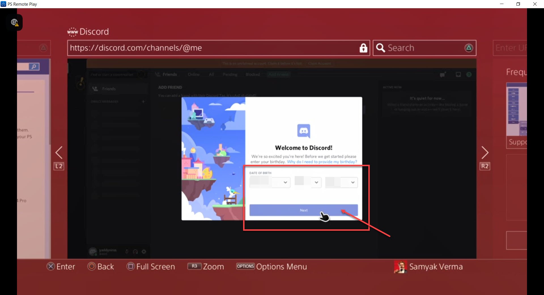The width and height of the screenshot is (544, 295).
Task: Open 'Why do I need to provide my birthday?' link
Action: 322,162
